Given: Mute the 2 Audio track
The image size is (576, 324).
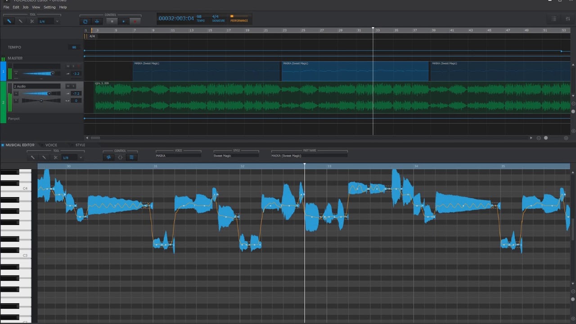Looking at the screenshot, I should (x=68, y=86).
